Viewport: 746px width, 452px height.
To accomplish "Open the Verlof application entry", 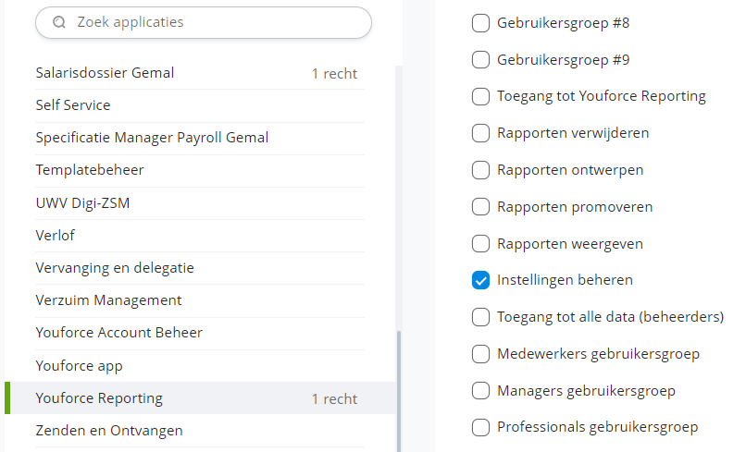I will (x=56, y=235).
